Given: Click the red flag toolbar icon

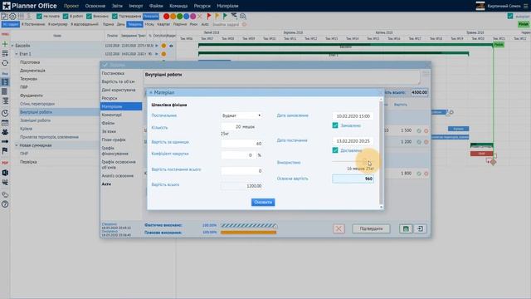Looking at the screenshot, I should pos(209,16).
